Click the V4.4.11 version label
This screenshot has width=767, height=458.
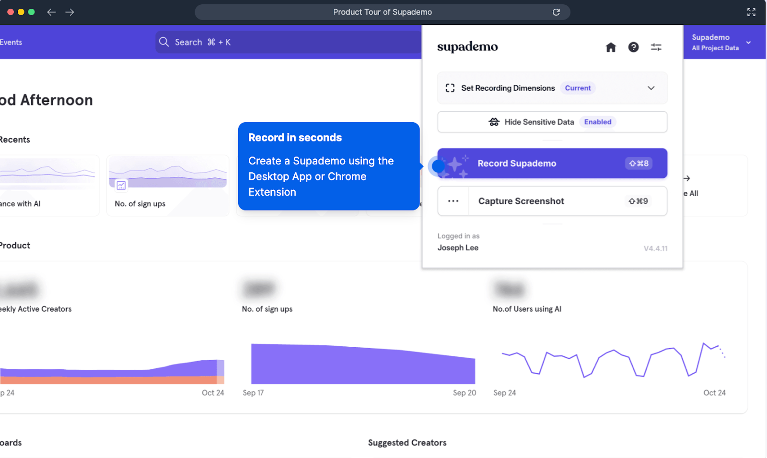tap(655, 248)
